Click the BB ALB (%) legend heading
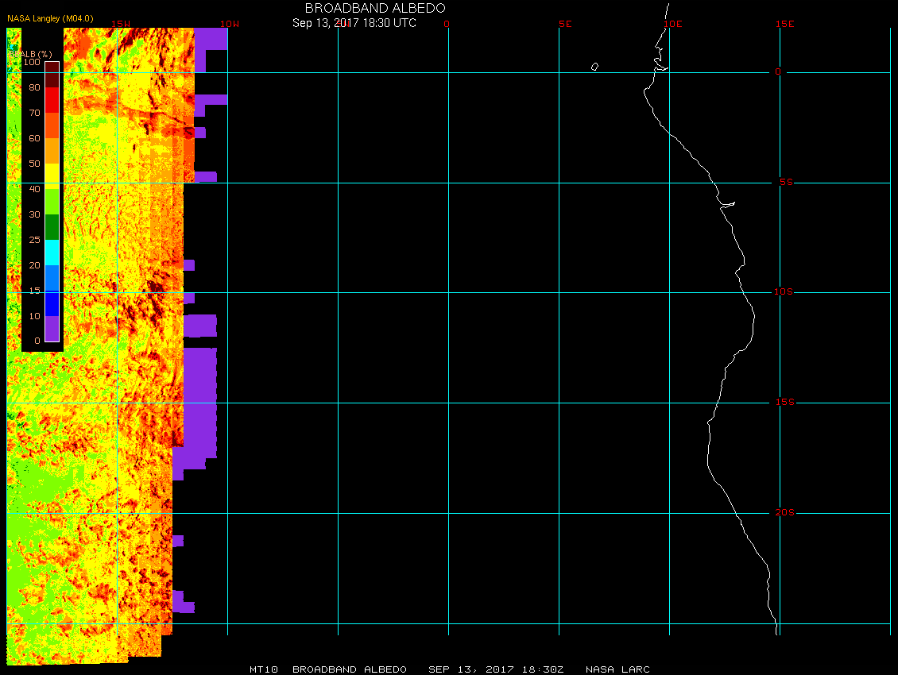Screen dimensions: 898x675 point(29,52)
